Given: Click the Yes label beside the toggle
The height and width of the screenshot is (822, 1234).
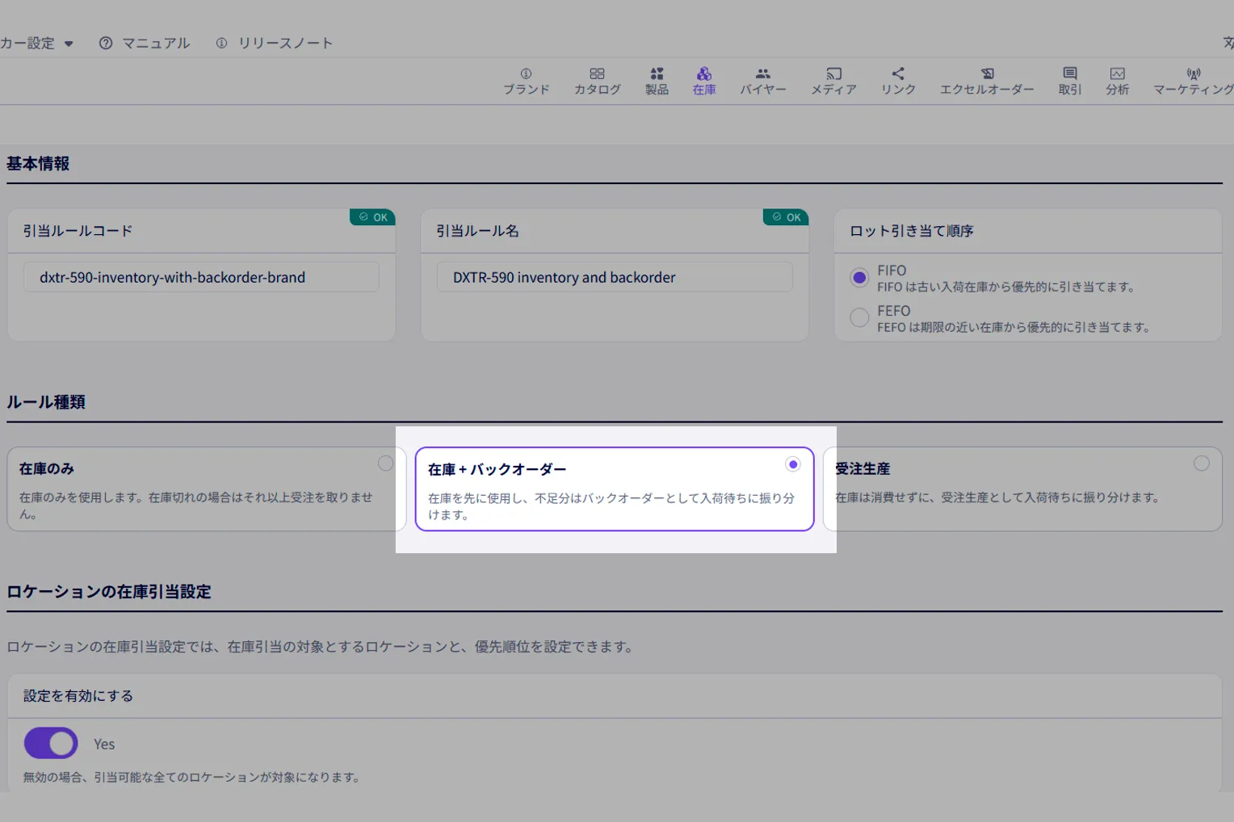Looking at the screenshot, I should point(104,744).
